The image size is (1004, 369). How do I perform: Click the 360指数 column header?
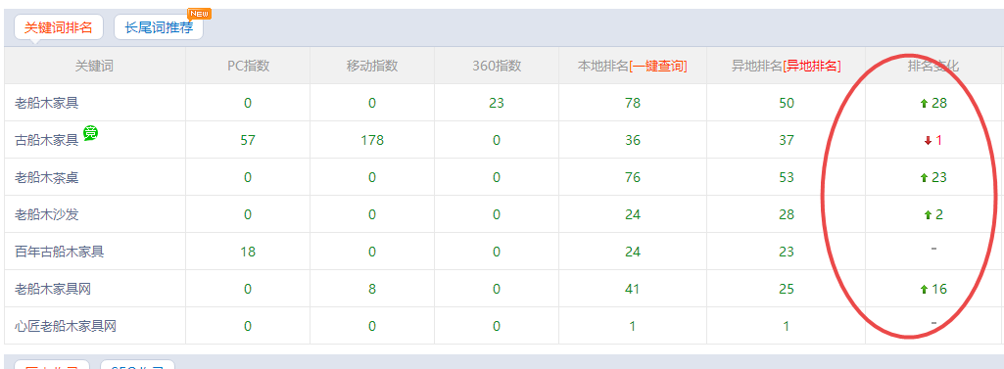point(497,66)
